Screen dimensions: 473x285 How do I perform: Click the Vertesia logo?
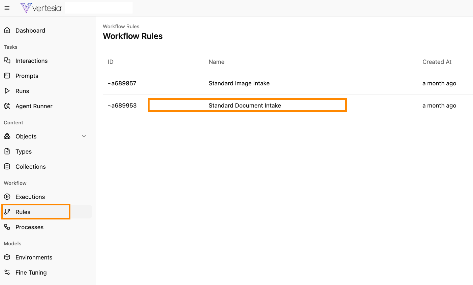[x=41, y=8]
